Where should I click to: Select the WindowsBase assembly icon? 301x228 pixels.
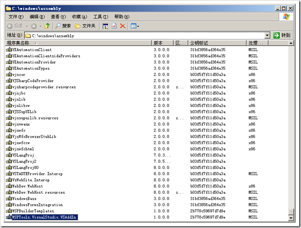coord(9,198)
